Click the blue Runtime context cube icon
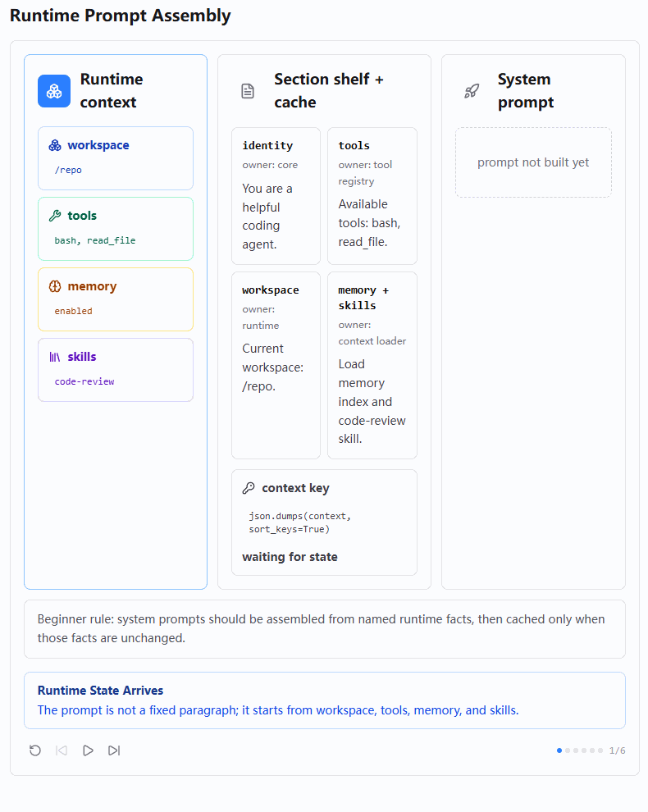648x812 pixels. (54, 91)
